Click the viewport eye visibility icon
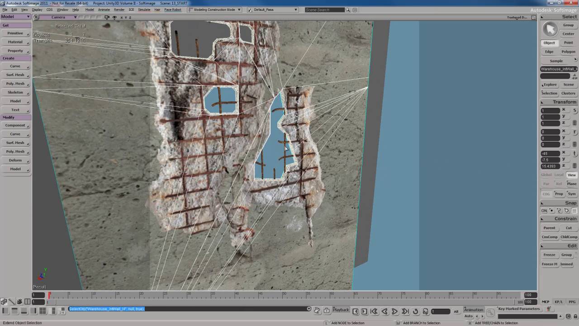The height and width of the screenshot is (326, 579). (114, 17)
